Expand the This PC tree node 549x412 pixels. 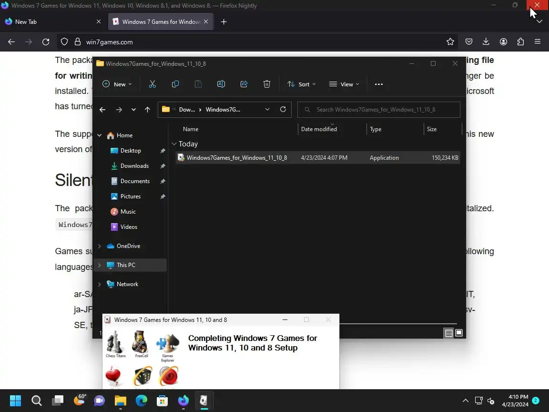pos(100,265)
